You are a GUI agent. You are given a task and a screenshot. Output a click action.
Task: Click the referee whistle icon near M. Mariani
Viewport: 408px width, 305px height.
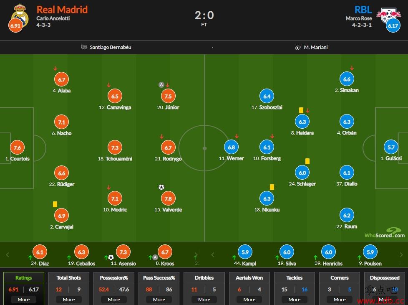[x=298, y=47]
